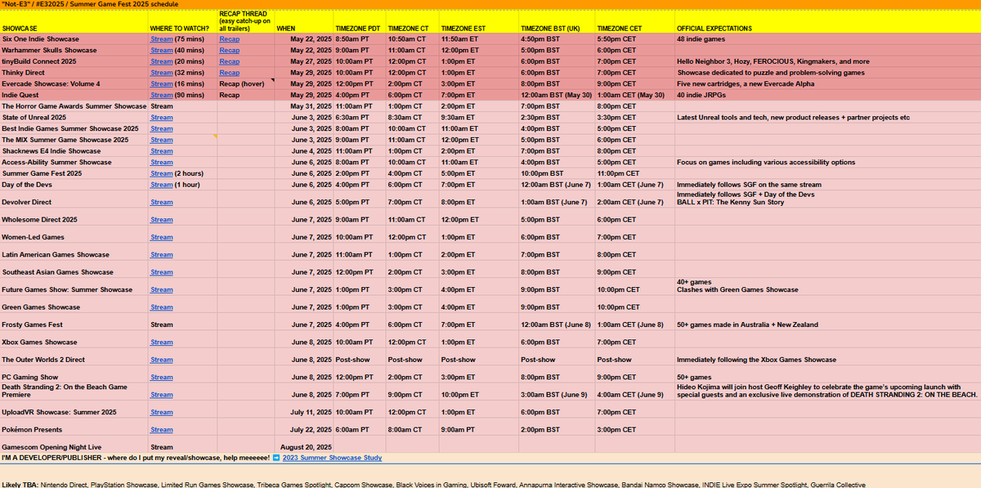This screenshot has height=488, width=981.
Task: Select the TIMEZONE CT header cell
Action: [x=411, y=22]
